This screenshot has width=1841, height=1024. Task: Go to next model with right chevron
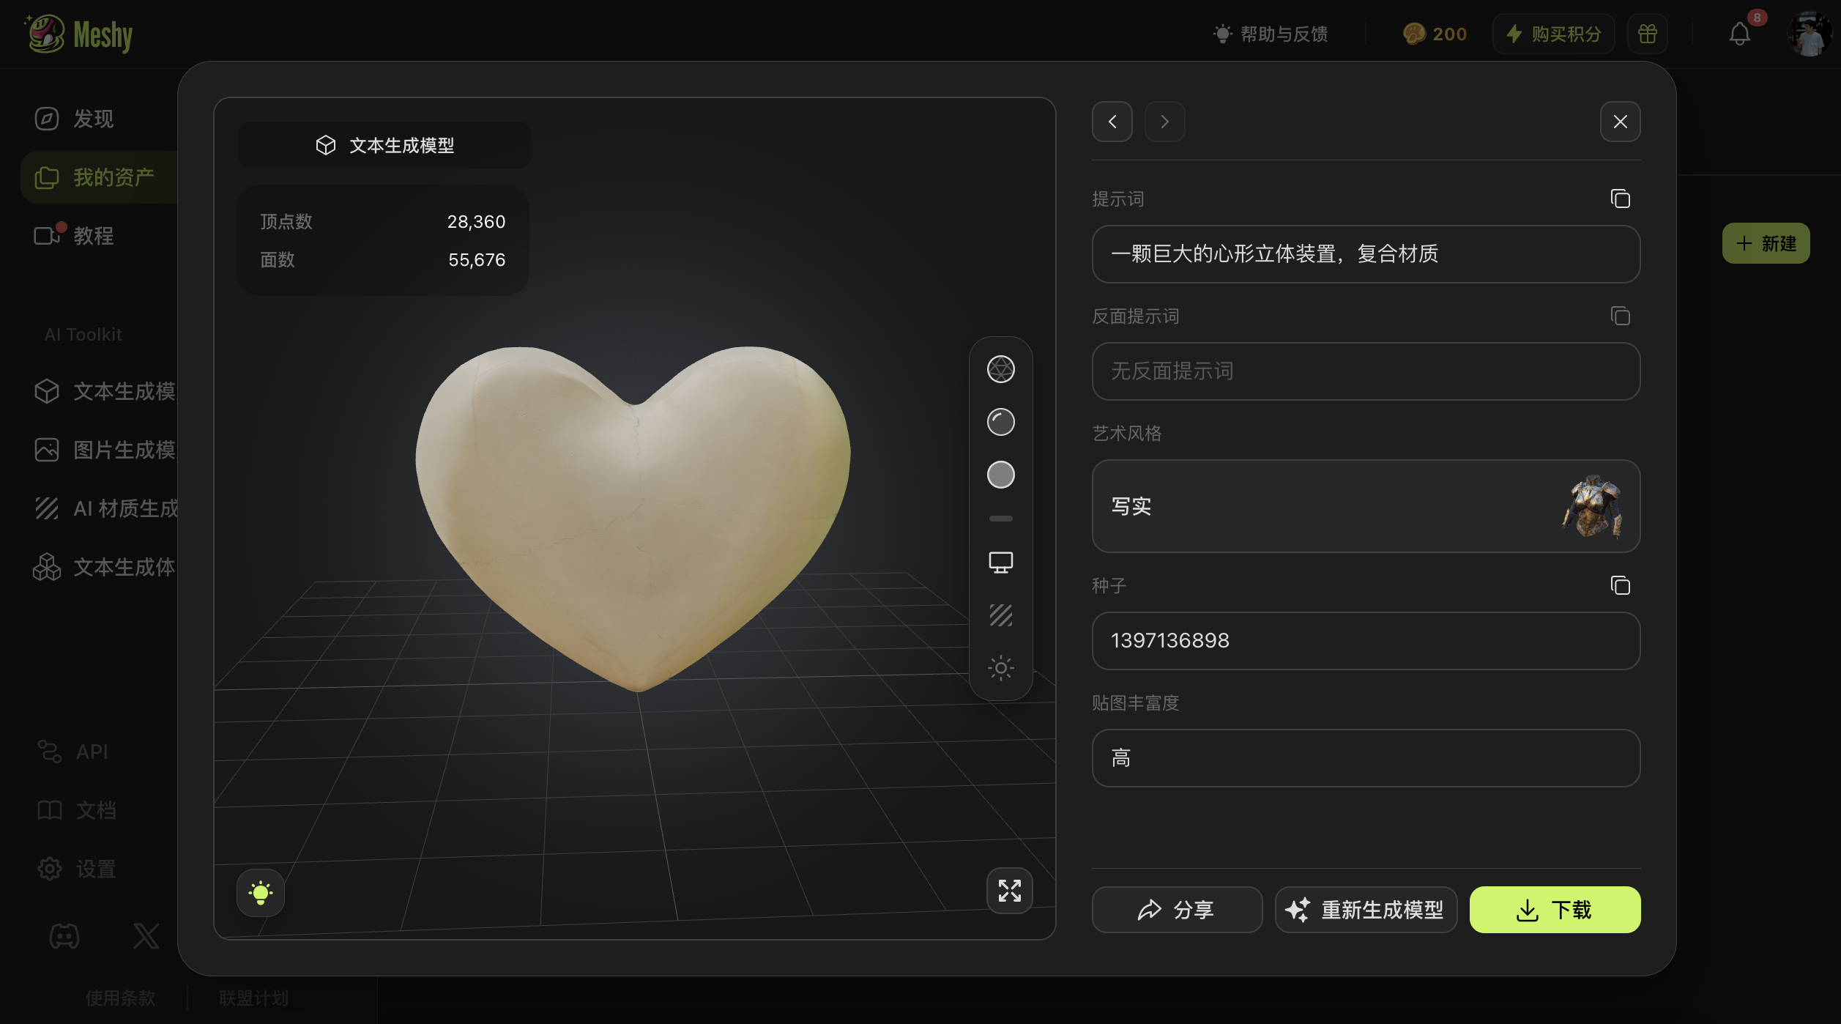click(x=1164, y=122)
